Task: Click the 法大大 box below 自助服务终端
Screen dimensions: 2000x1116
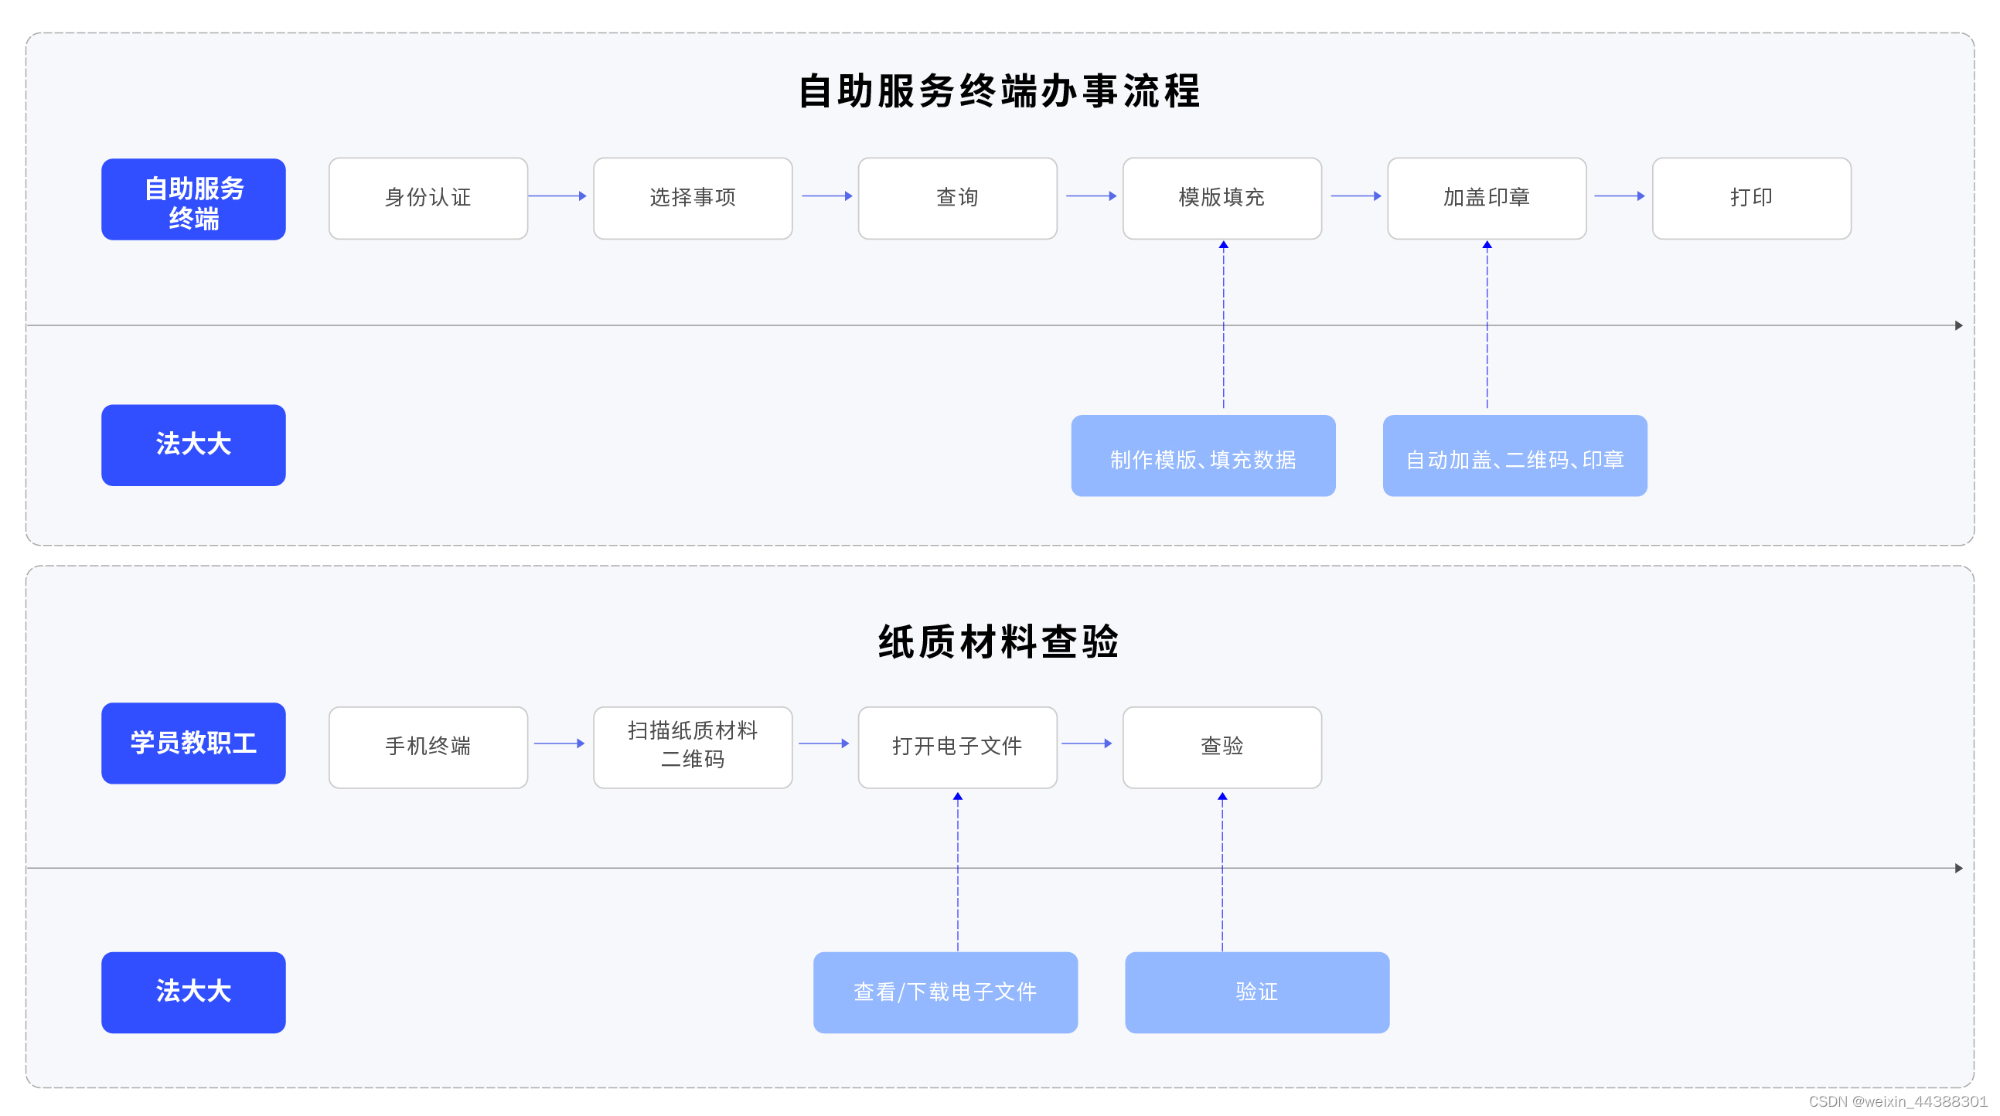Action: tap(193, 445)
